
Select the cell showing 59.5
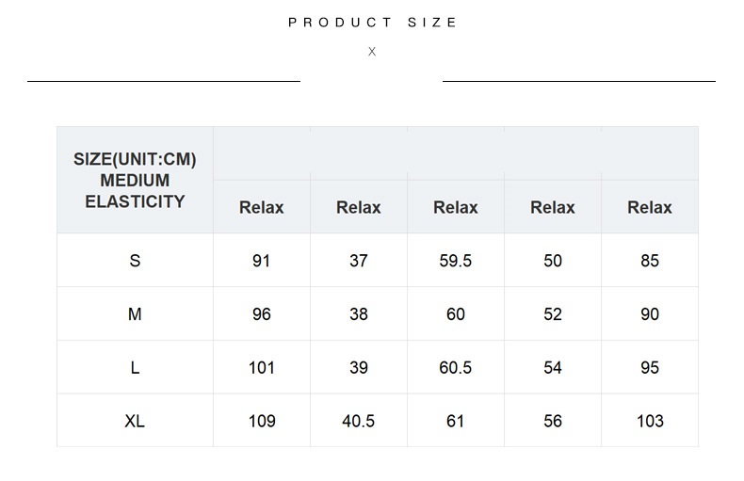(x=456, y=261)
